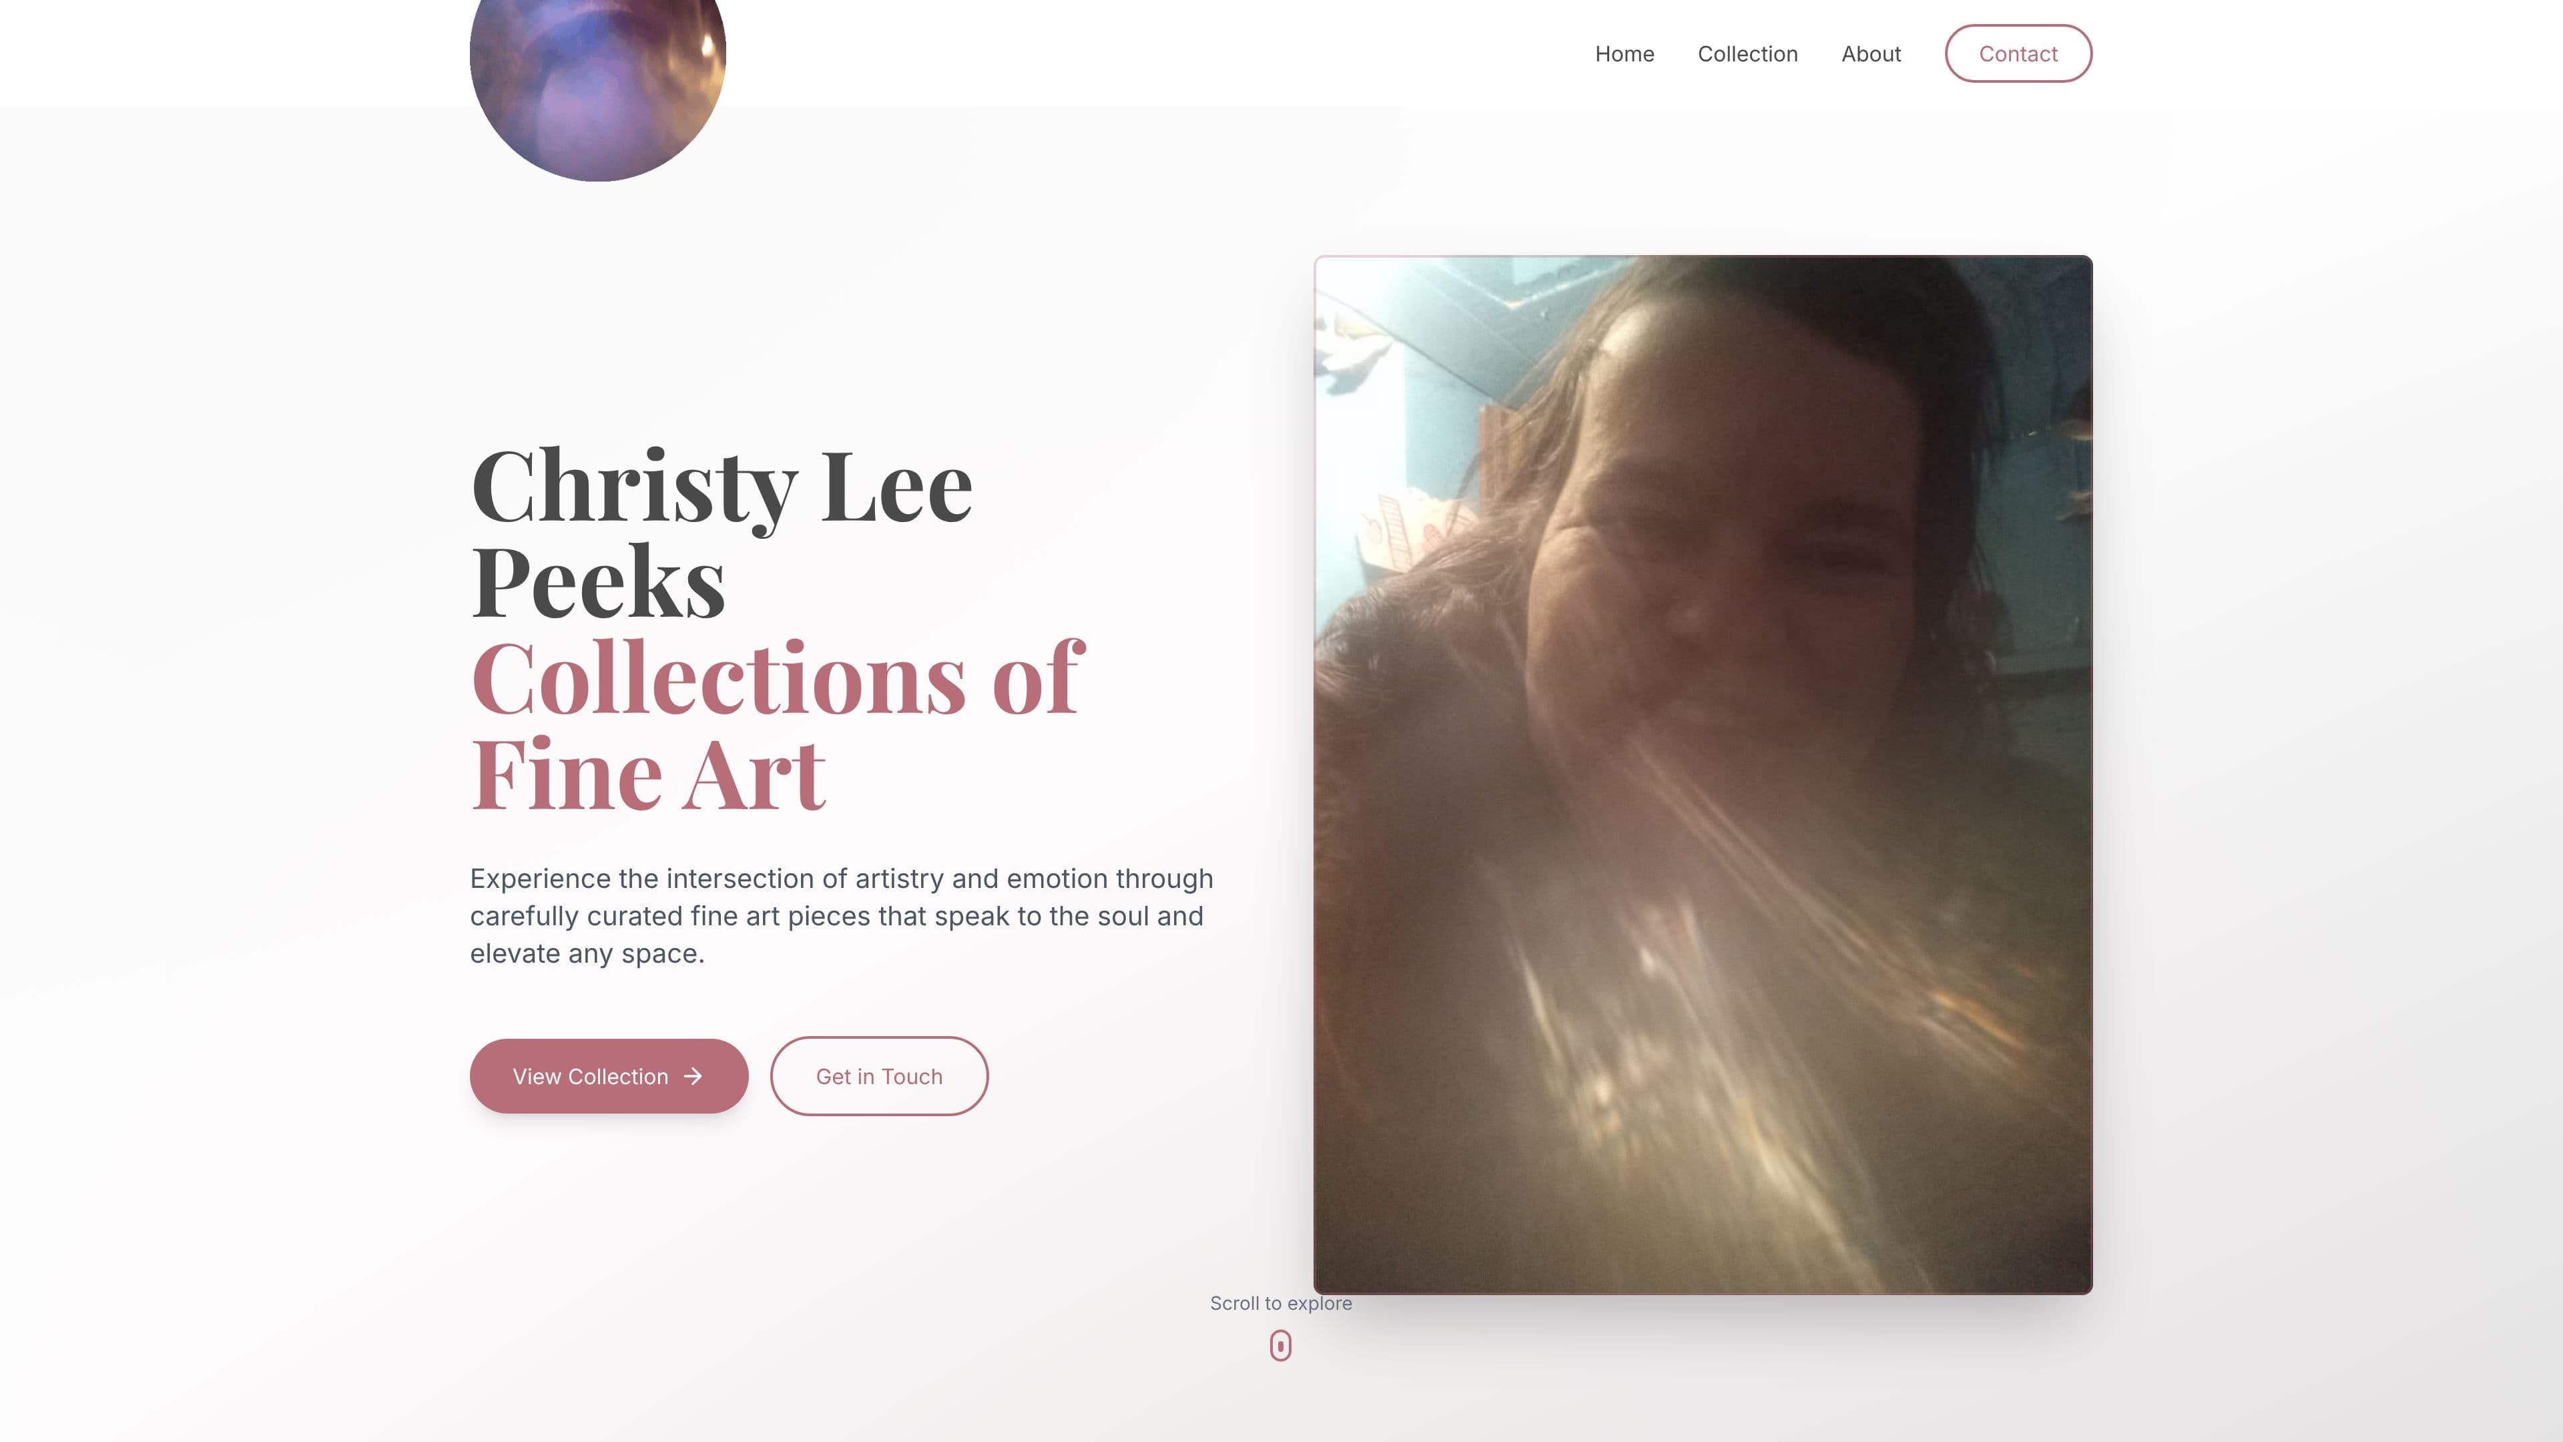
Task: Click the circular purple logo image
Action: tap(598, 79)
